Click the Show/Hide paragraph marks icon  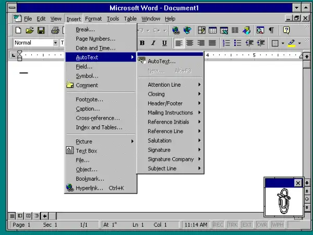point(271,31)
